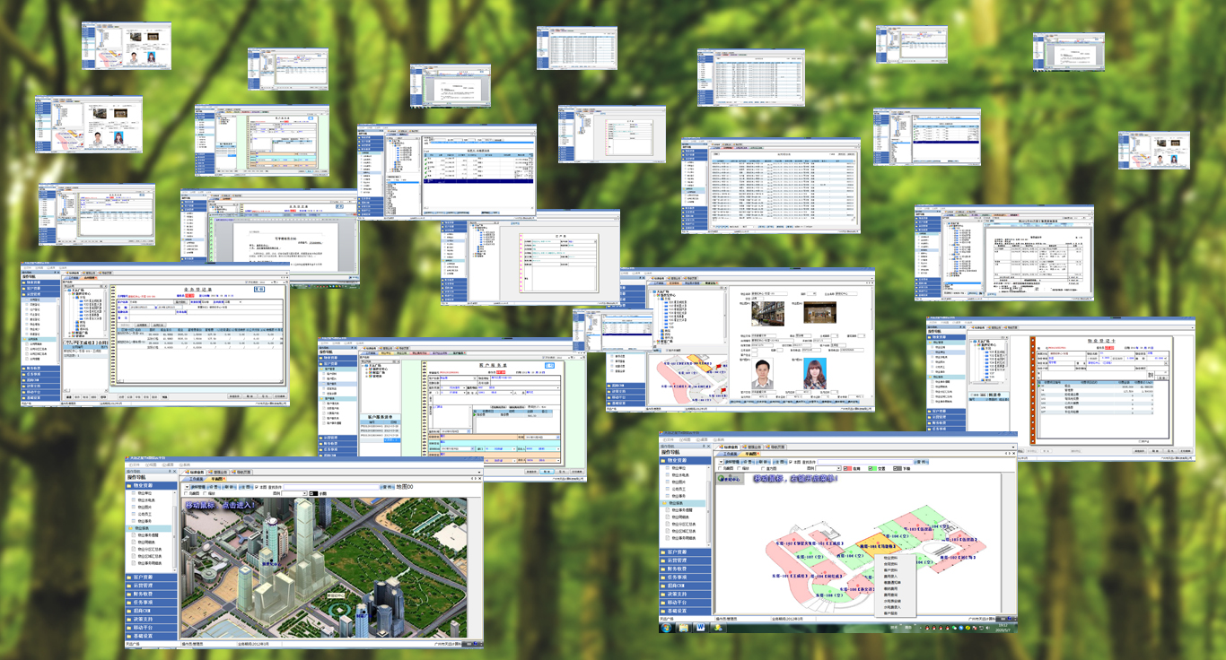Click the woman's portrait photo in the property details window

[815, 374]
